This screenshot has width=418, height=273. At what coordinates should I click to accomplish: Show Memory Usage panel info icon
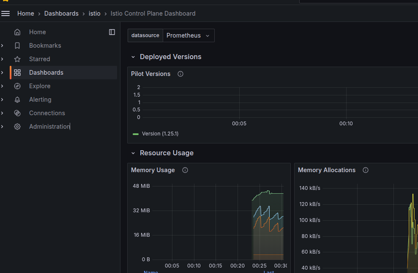coord(185,170)
